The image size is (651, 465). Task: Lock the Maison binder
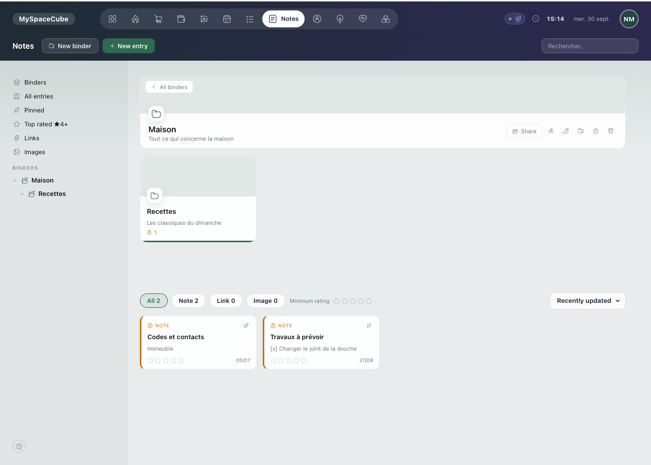coord(596,131)
